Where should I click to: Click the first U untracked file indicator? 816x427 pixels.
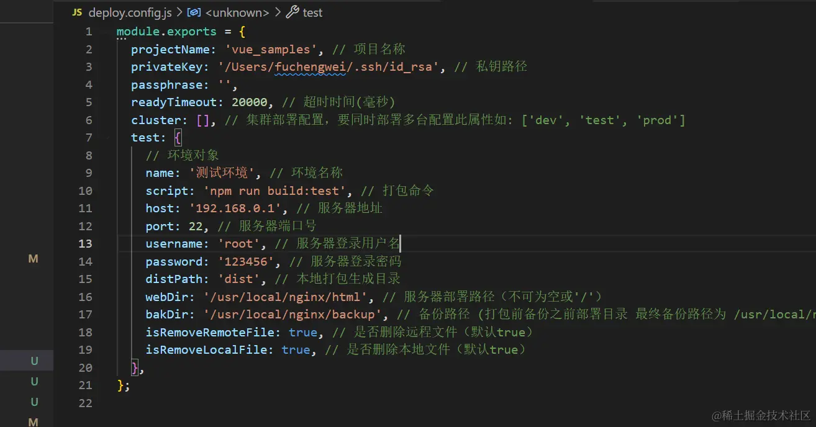34,360
